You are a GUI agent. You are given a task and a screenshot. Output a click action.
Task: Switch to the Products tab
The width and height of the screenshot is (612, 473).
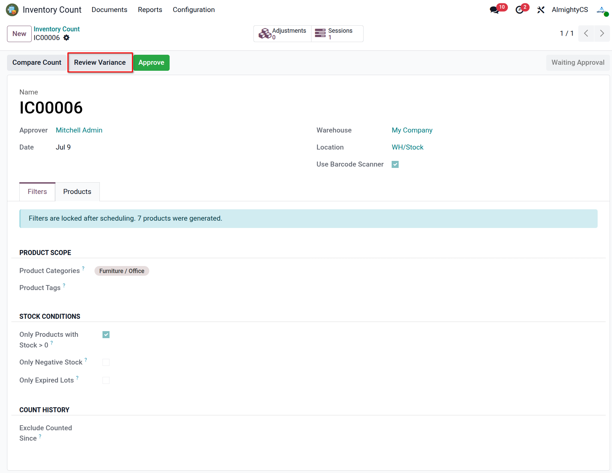click(77, 192)
